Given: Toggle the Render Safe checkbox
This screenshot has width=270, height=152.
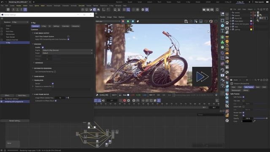Looking at the screenshot, I should 243,113.
